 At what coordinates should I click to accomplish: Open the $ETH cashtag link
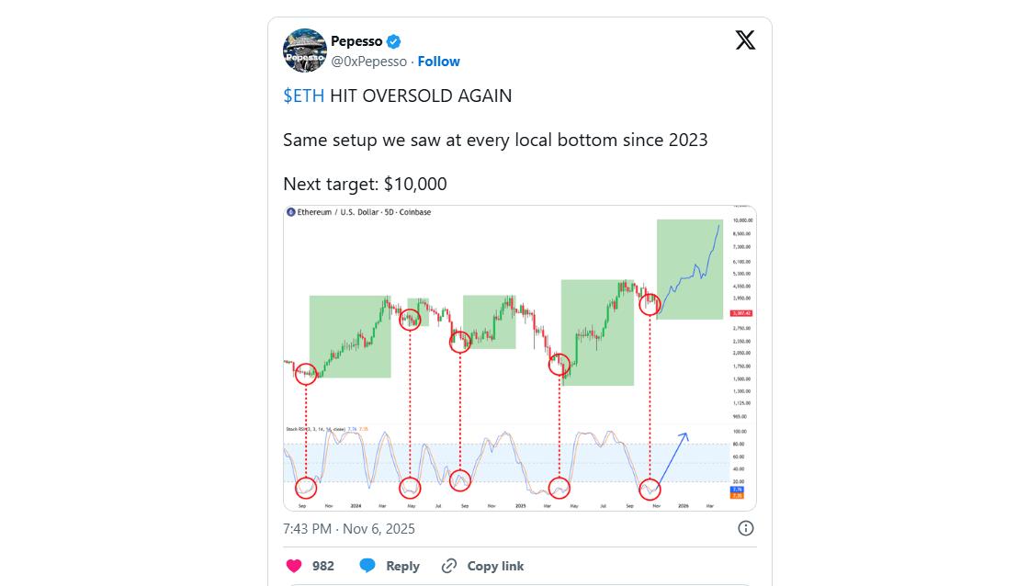point(303,96)
